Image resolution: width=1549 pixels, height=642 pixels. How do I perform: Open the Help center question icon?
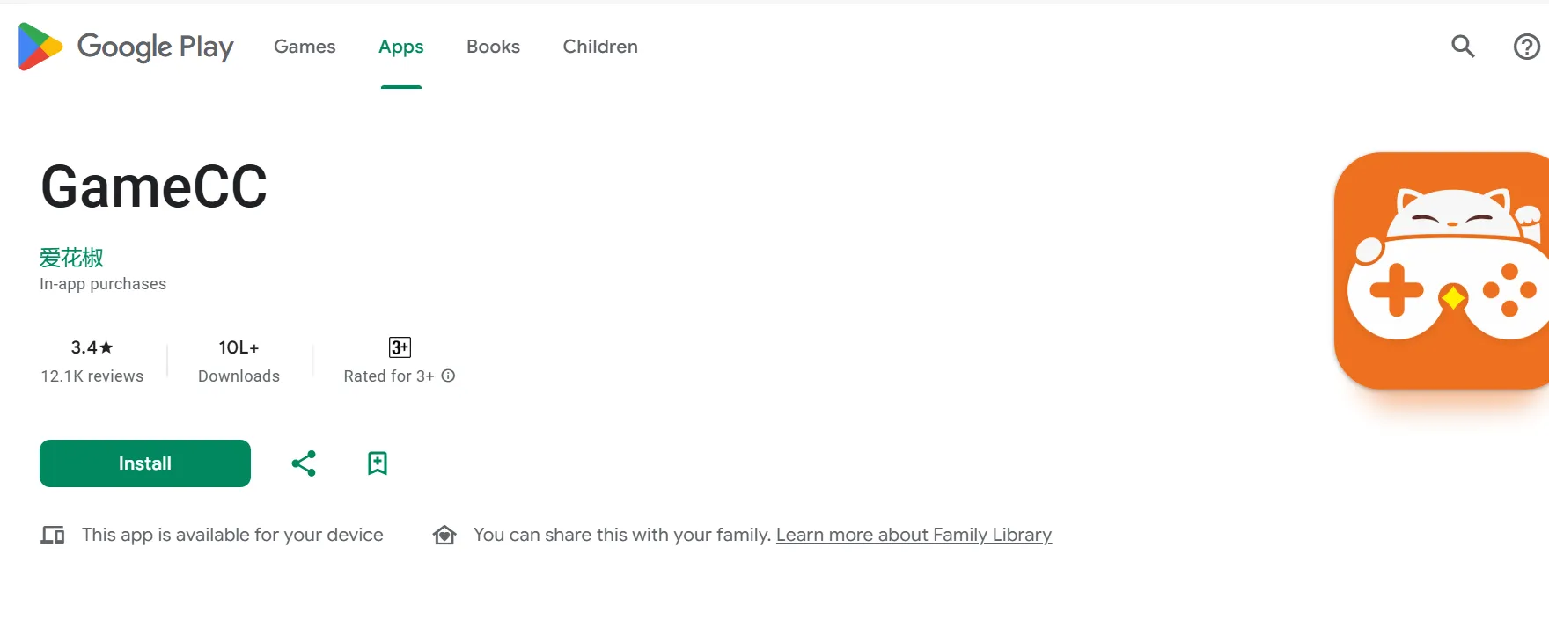click(x=1526, y=47)
